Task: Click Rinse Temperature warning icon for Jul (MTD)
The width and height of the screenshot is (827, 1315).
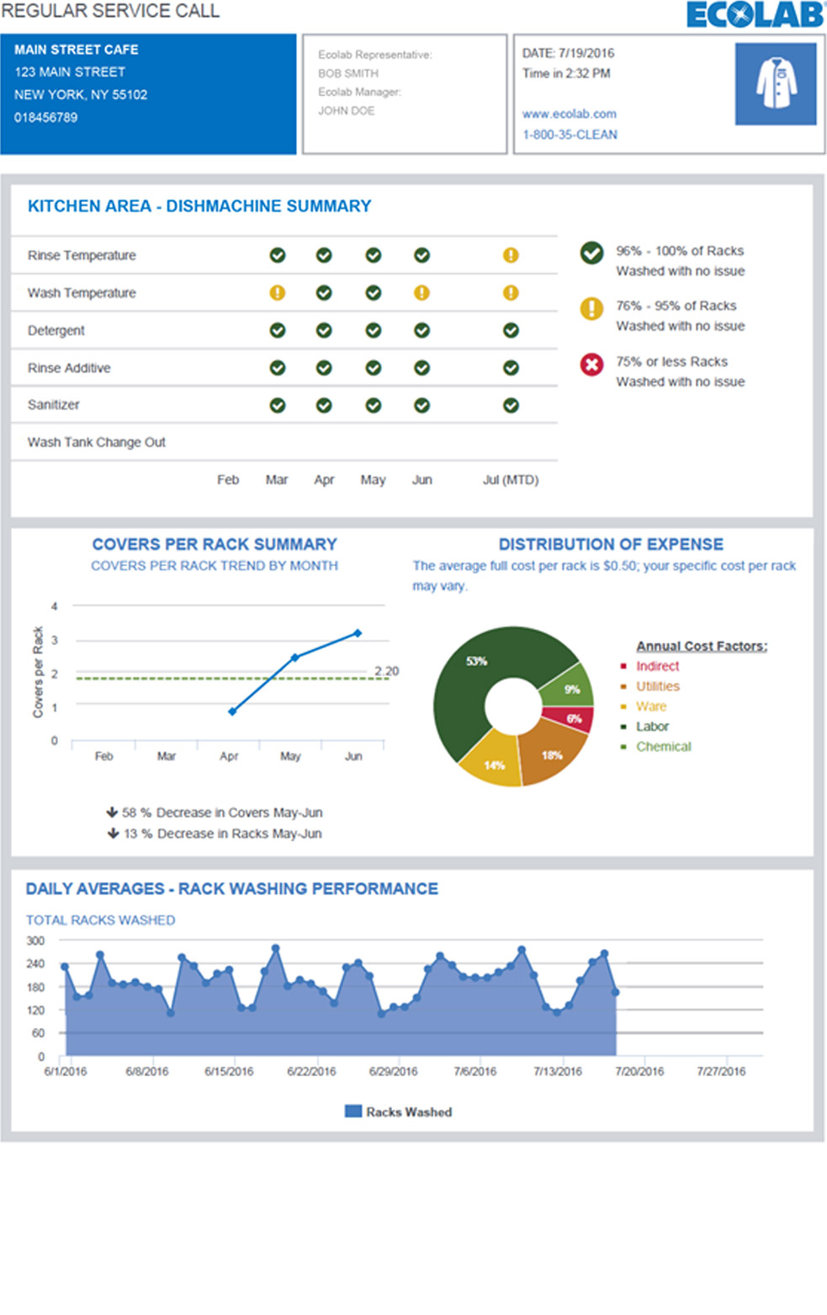Action: click(511, 256)
